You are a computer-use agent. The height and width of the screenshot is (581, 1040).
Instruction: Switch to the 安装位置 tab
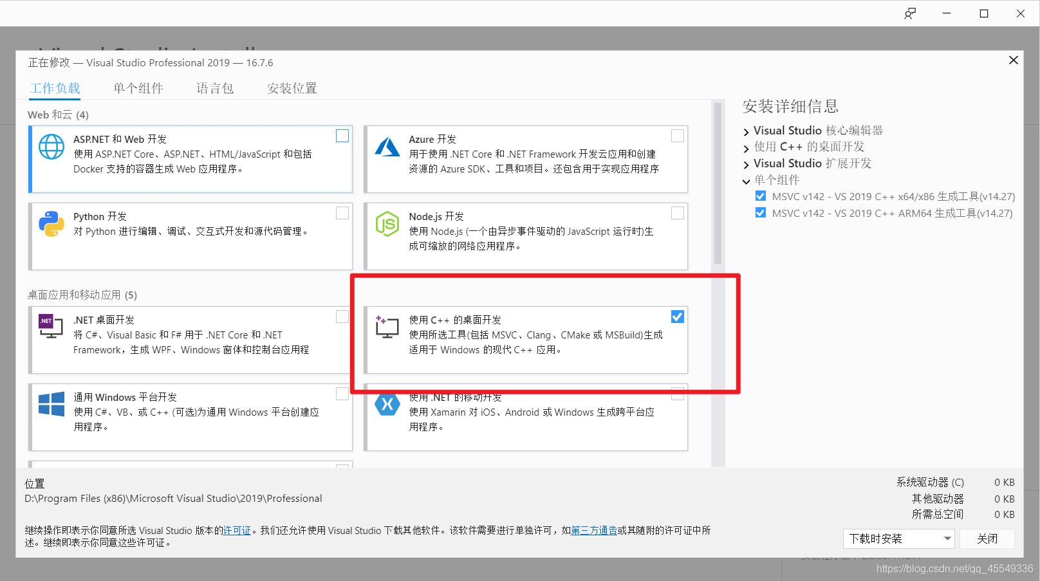coord(292,88)
